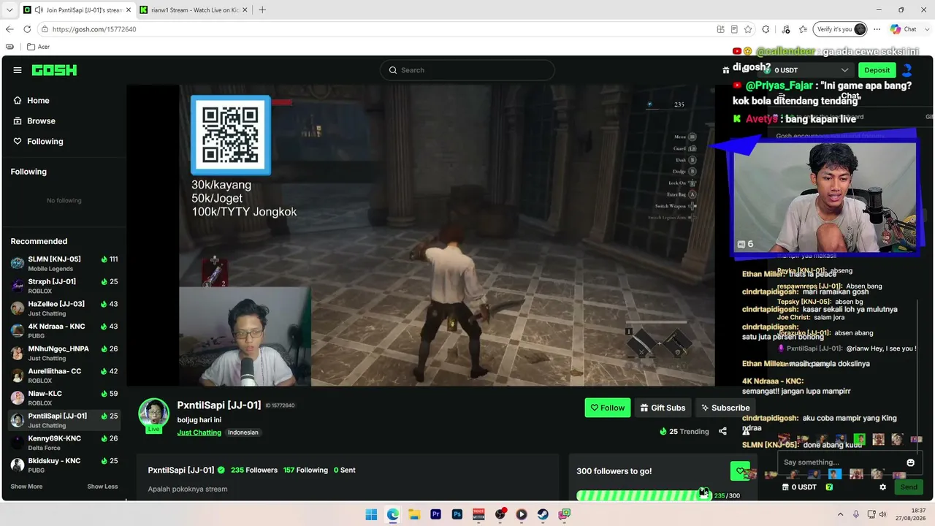The image size is (935, 526).
Task: Open Steam from taskbar
Action: click(543, 514)
